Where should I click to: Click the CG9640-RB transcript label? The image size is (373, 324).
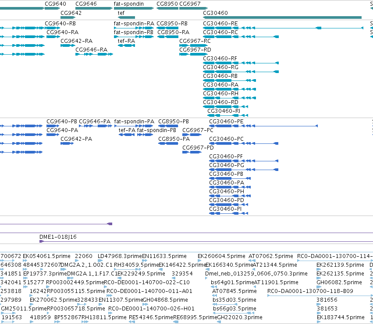tap(60, 23)
